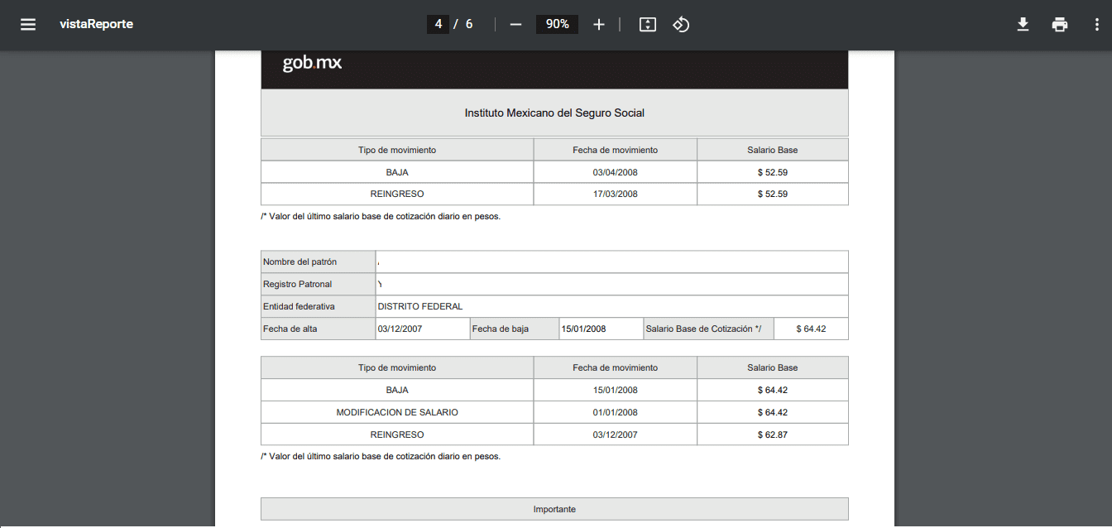Click 'Nombre del patrón' label
The image size is (1112, 528).
point(300,262)
